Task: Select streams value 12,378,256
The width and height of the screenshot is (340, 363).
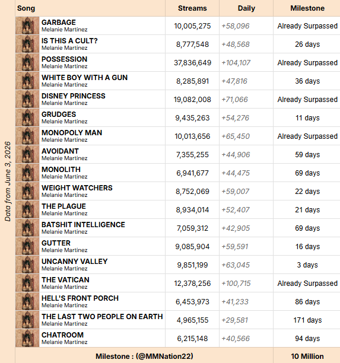Action: coord(192,284)
